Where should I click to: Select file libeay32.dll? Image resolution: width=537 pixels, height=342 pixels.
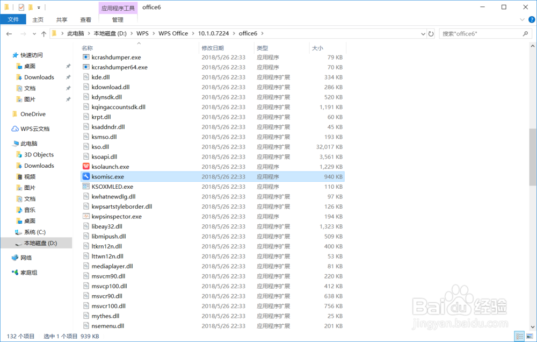[x=107, y=226]
